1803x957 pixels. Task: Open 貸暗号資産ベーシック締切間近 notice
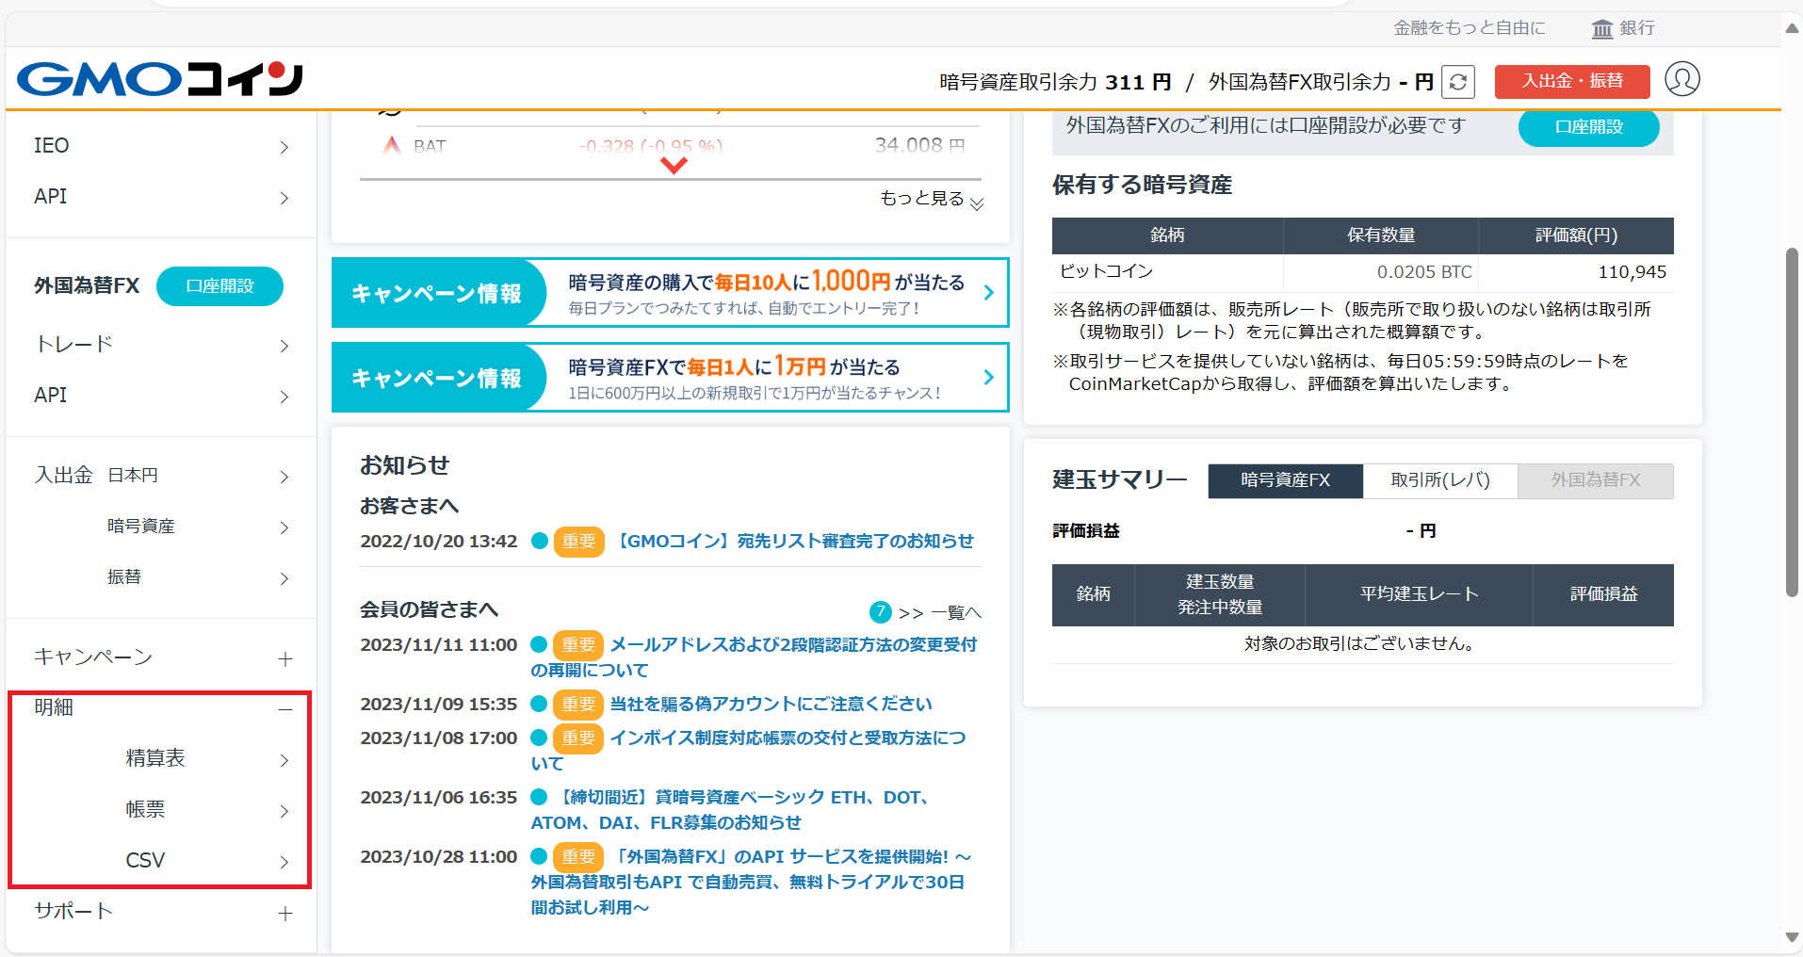pyautogui.click(x=731, y=810)
